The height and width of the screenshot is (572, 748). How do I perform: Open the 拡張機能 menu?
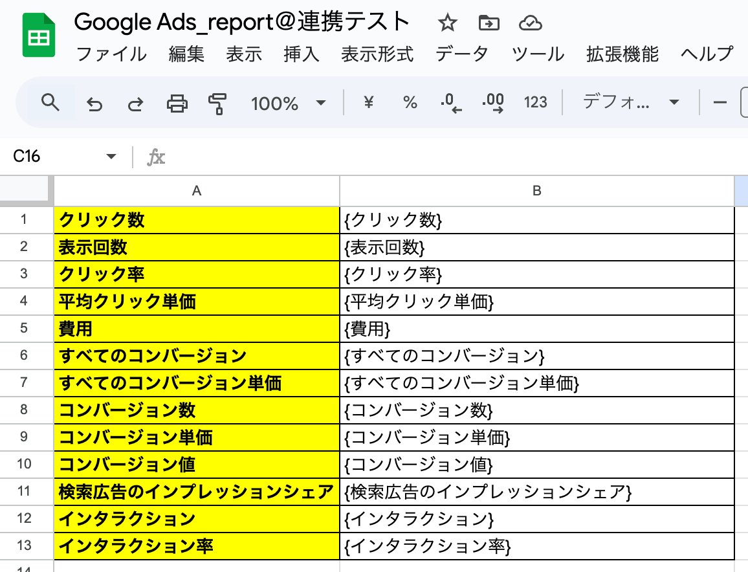coord(622,54)
